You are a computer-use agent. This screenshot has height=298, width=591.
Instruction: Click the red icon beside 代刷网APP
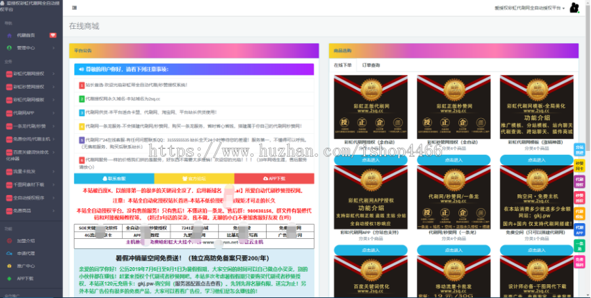coord(9,113)
